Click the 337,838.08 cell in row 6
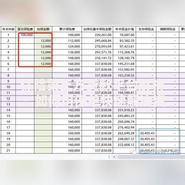The image size is (185, 185). tap(98, 64)
